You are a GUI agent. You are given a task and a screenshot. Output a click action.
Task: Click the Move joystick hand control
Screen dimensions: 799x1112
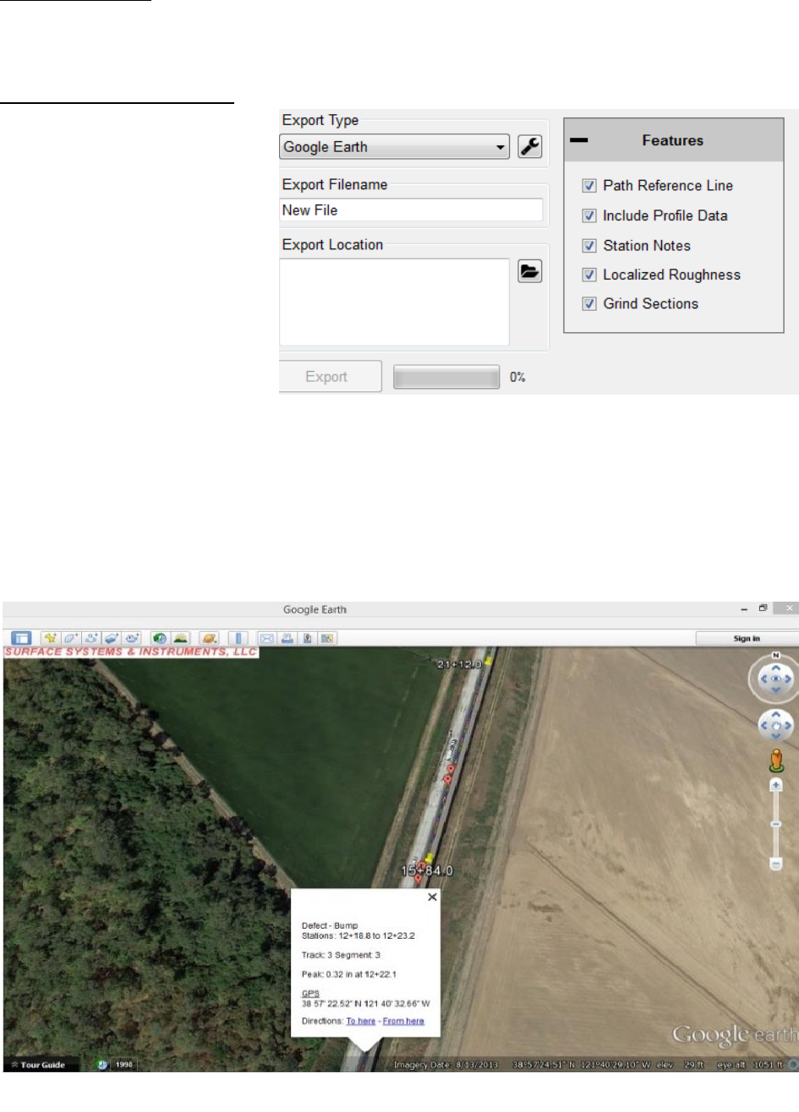tap(775, 726)
